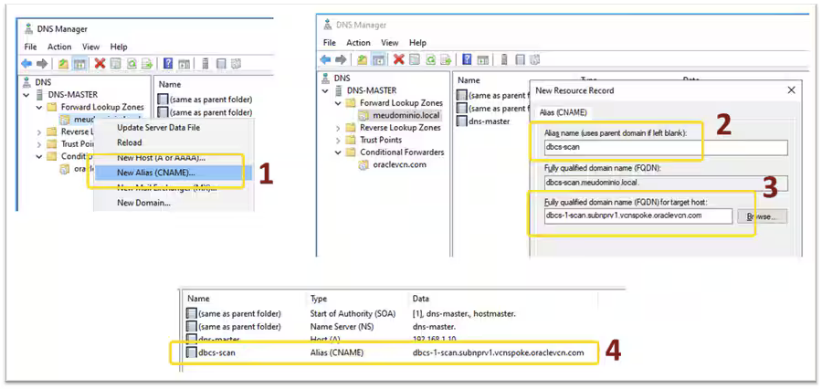This screenshot has height=389, width=822.
Task: Click Up One Level icon in dialog-side DNS Manager
Action: [363, 59]
